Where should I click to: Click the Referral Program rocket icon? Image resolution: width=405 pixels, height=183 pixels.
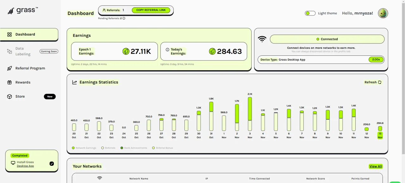click(x=9, y=68)
